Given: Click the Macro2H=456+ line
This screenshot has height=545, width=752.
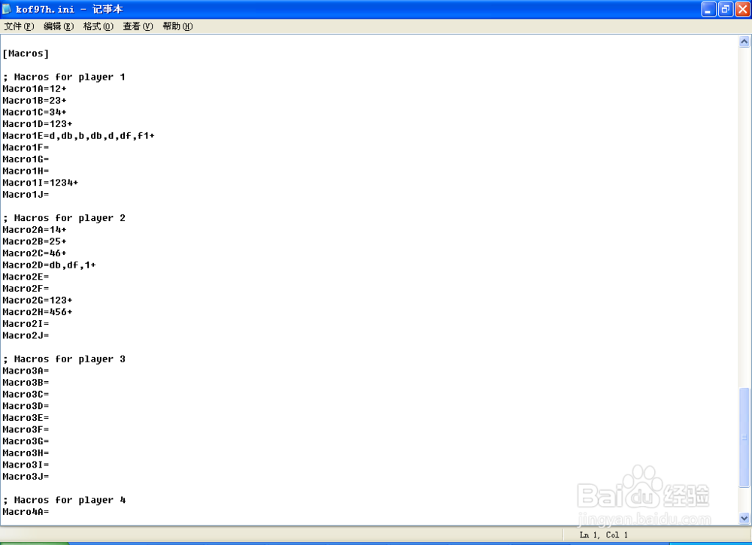Looking at the screenshot, I should coord(38,312).
